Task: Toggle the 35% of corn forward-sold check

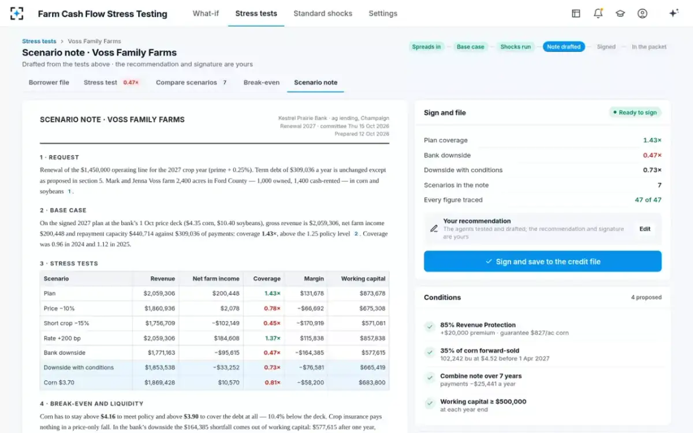Action: tap(430, 353)
